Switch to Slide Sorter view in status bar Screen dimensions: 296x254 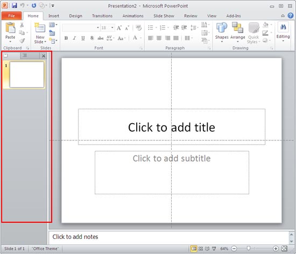click(201, 249)
